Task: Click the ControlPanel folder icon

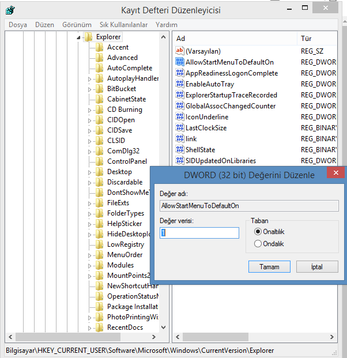Action: click(x=99, y=161)
